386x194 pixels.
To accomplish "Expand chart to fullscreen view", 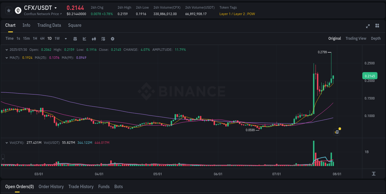I will pos(367,26).
